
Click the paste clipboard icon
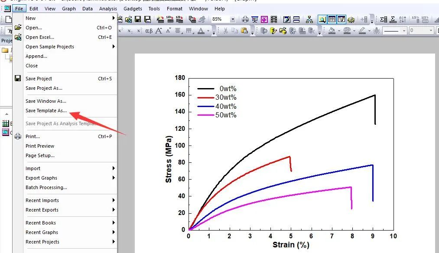(244, 30)
